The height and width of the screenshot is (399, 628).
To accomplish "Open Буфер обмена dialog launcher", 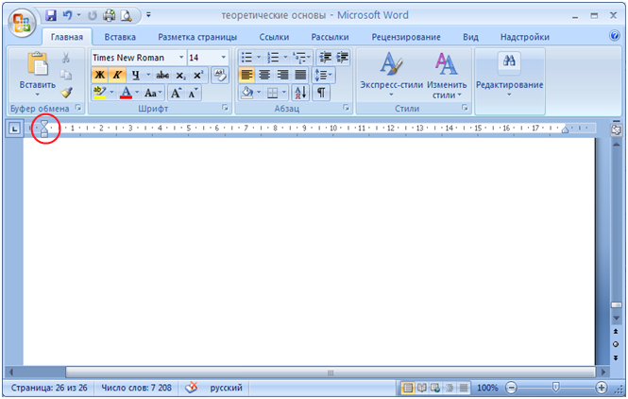I will 79,108.
